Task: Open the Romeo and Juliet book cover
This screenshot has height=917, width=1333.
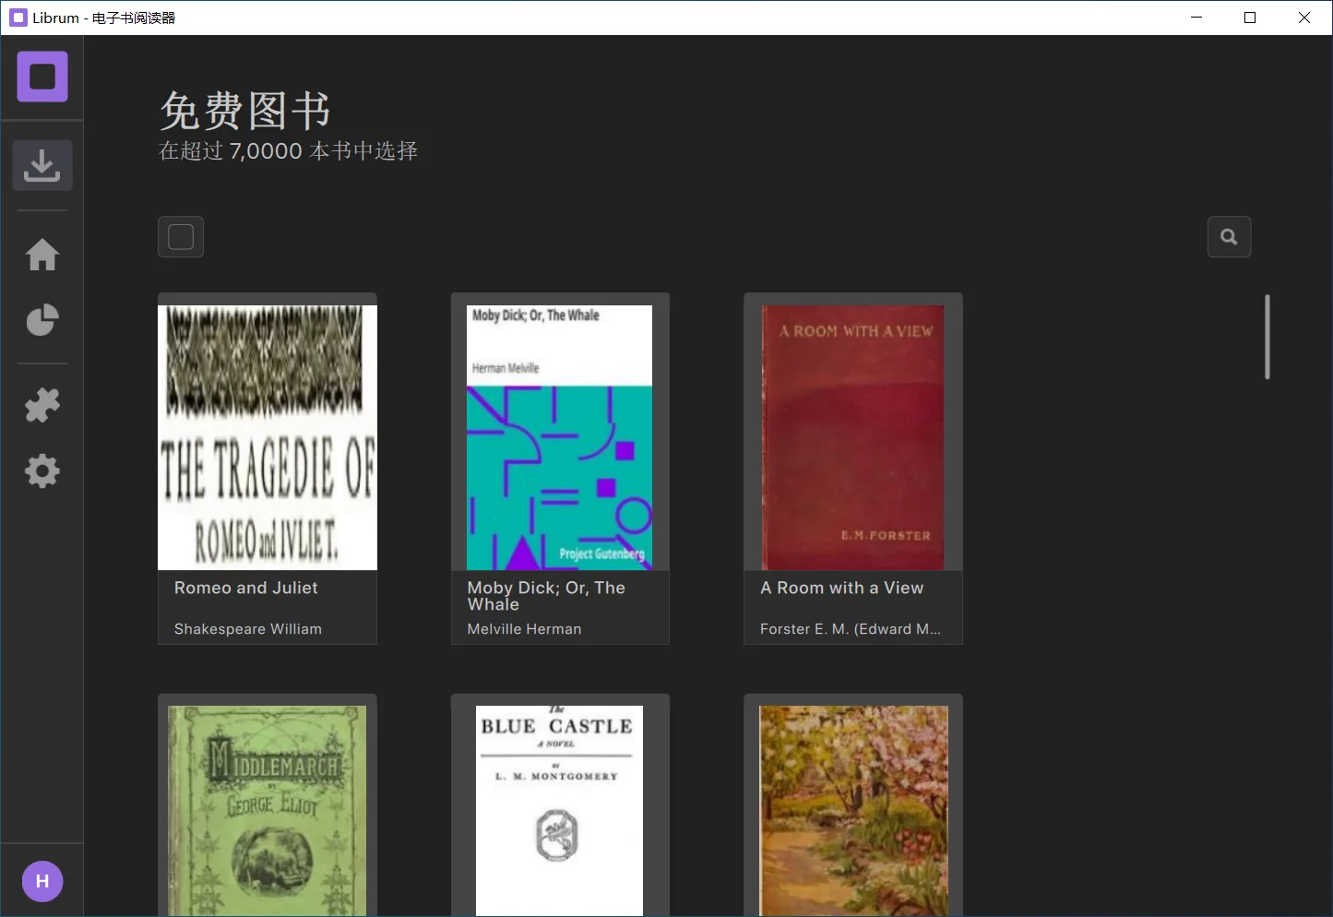Action: (268, 437)
